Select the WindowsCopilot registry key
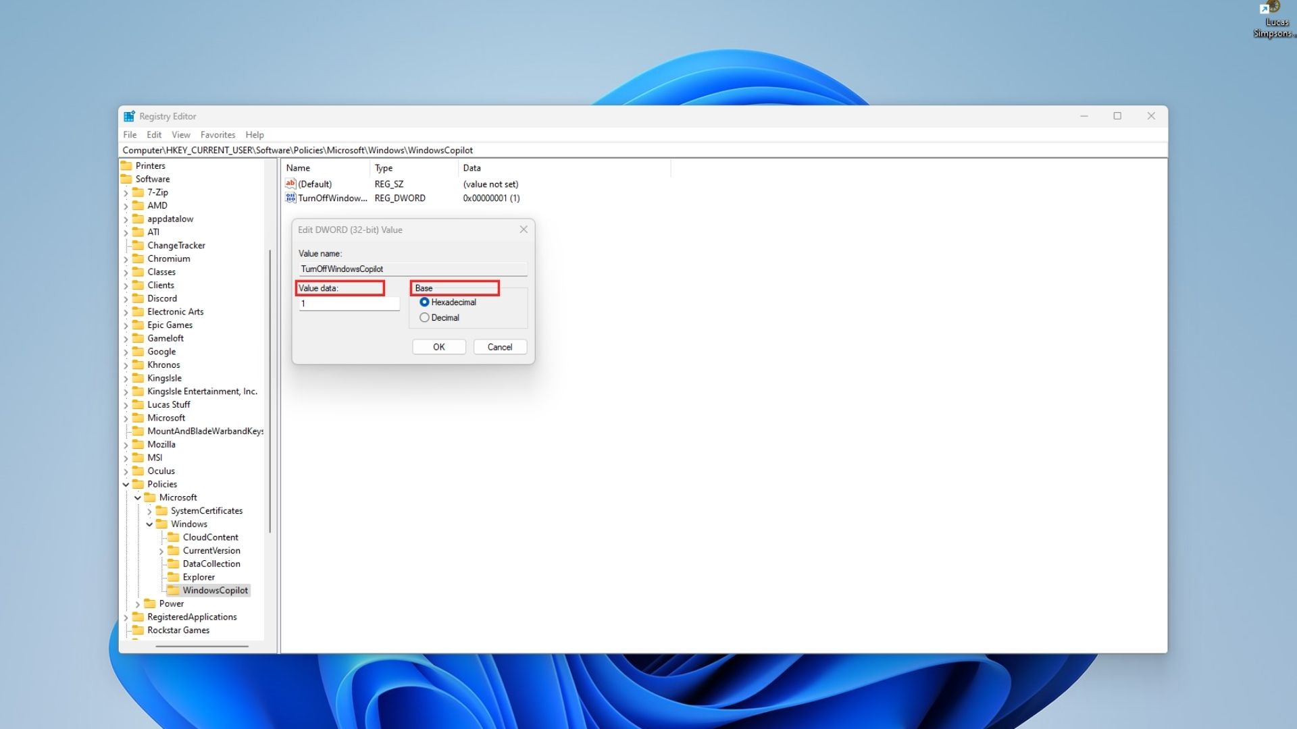 (x=216, y=590)
